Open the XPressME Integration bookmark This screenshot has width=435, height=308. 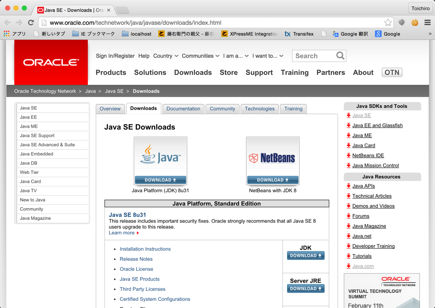point(250,34)
